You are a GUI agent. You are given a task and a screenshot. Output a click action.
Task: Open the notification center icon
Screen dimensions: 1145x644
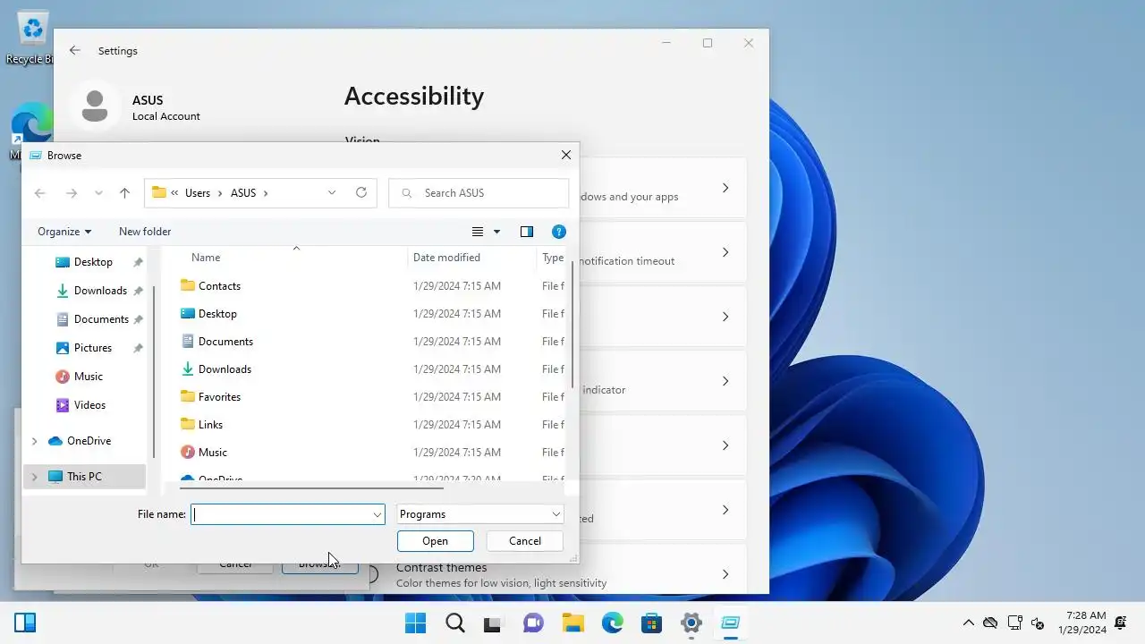[1122, 623]
